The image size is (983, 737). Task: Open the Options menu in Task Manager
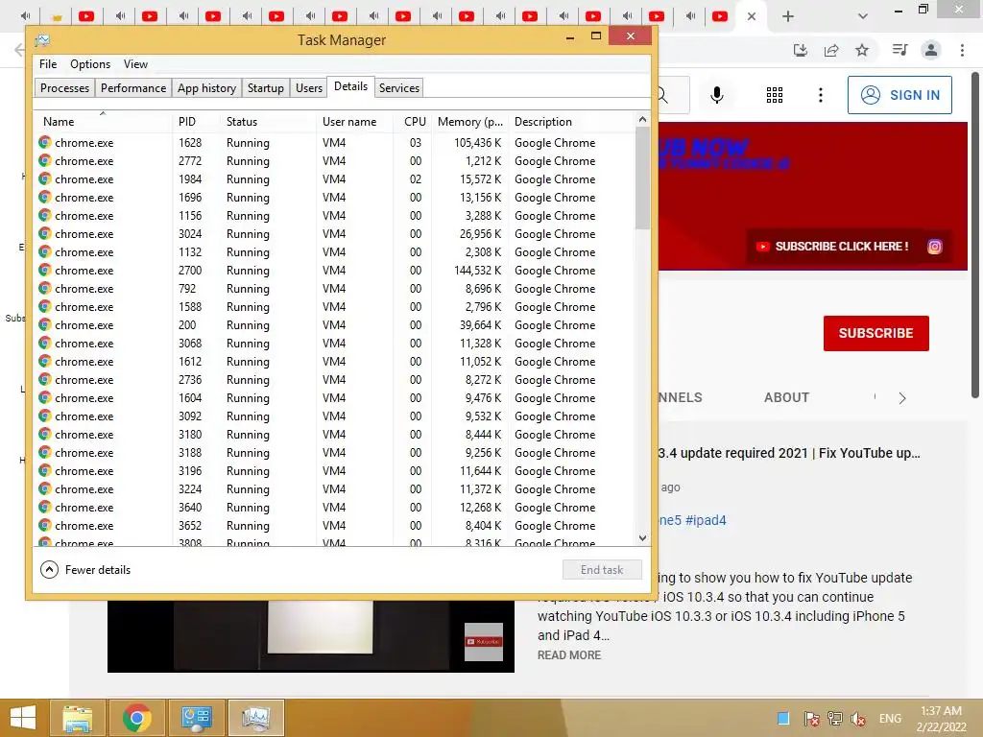tap(90, 64)
